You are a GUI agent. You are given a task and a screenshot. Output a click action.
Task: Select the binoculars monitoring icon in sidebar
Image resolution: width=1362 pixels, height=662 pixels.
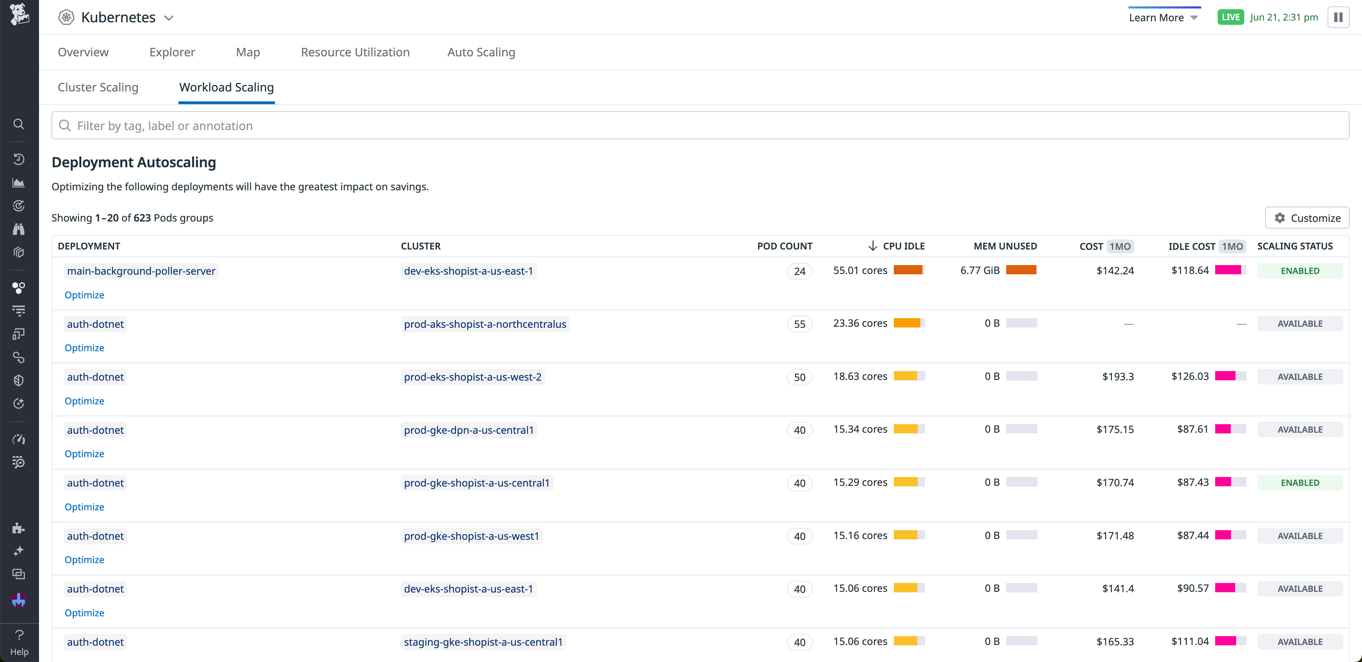tap(19, 229)
